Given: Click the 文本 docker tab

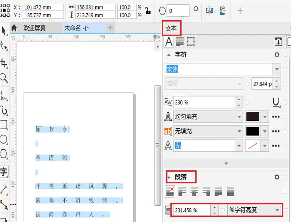Looking at the screenshot, I should coord(171,28).
